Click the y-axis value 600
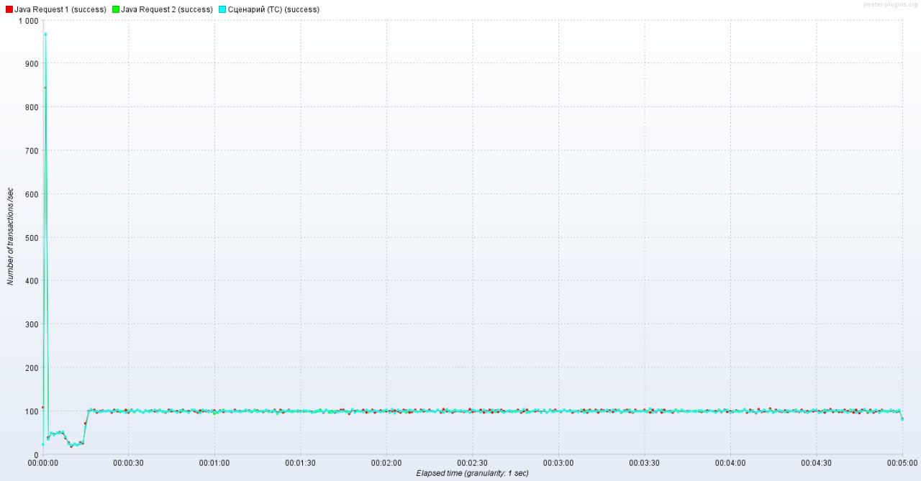The width and height of the screenshot is (921, 481). [x=32, y=194]
